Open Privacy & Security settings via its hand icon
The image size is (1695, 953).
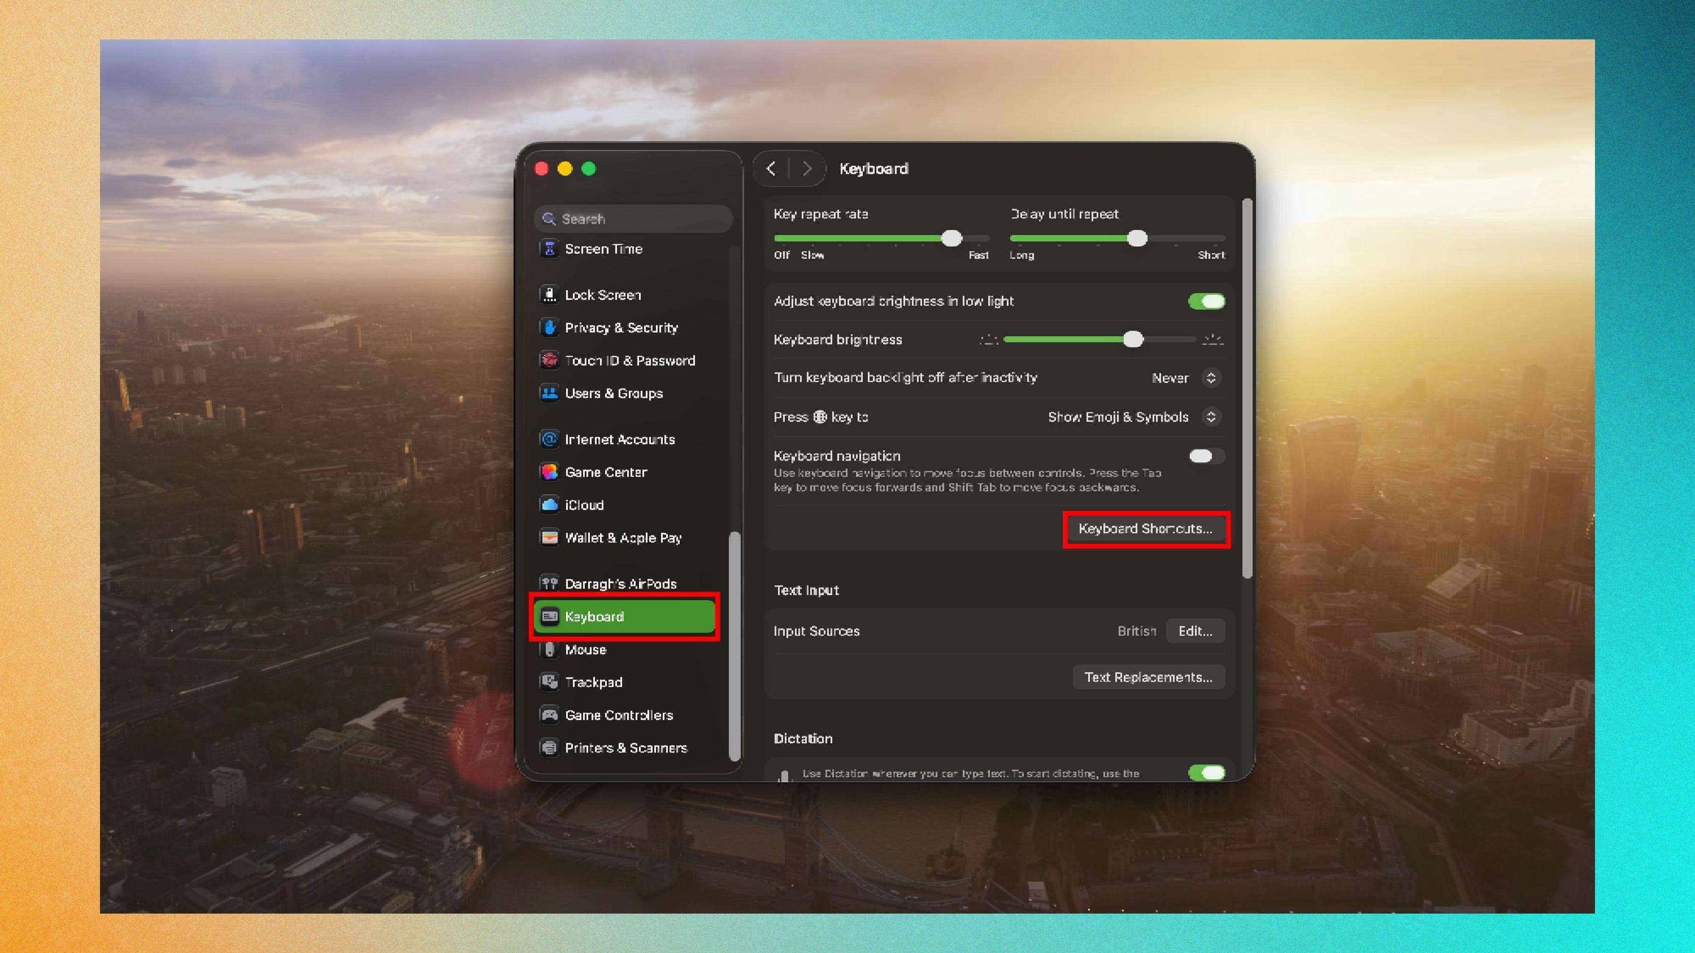pos(550,327)
